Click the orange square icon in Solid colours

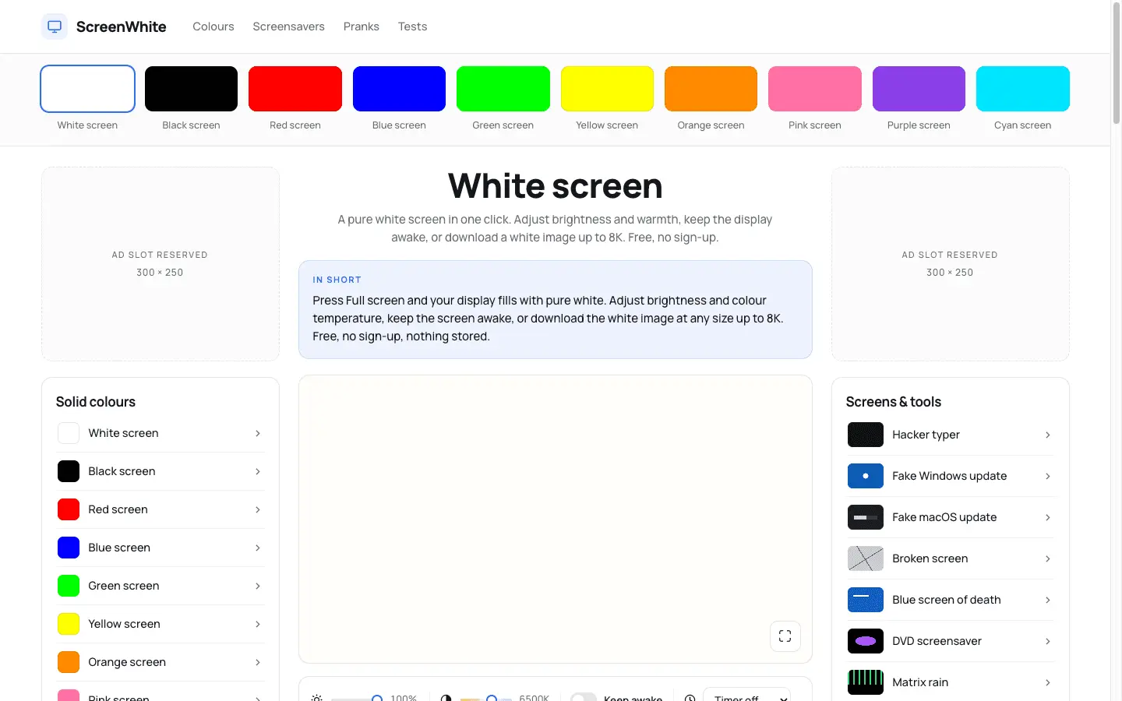(x=69, y=662)
